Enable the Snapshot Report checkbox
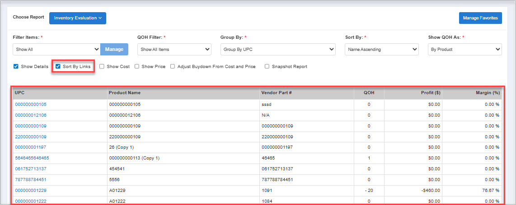This screenshot has height=205, width=516. [x=267, y=67]
